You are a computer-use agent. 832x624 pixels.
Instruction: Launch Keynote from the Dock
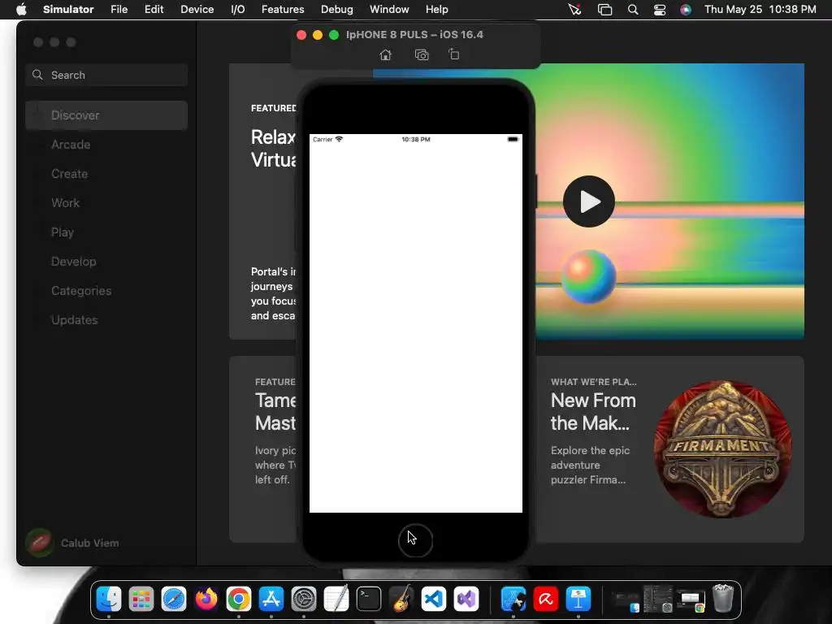tap(578, 600)
